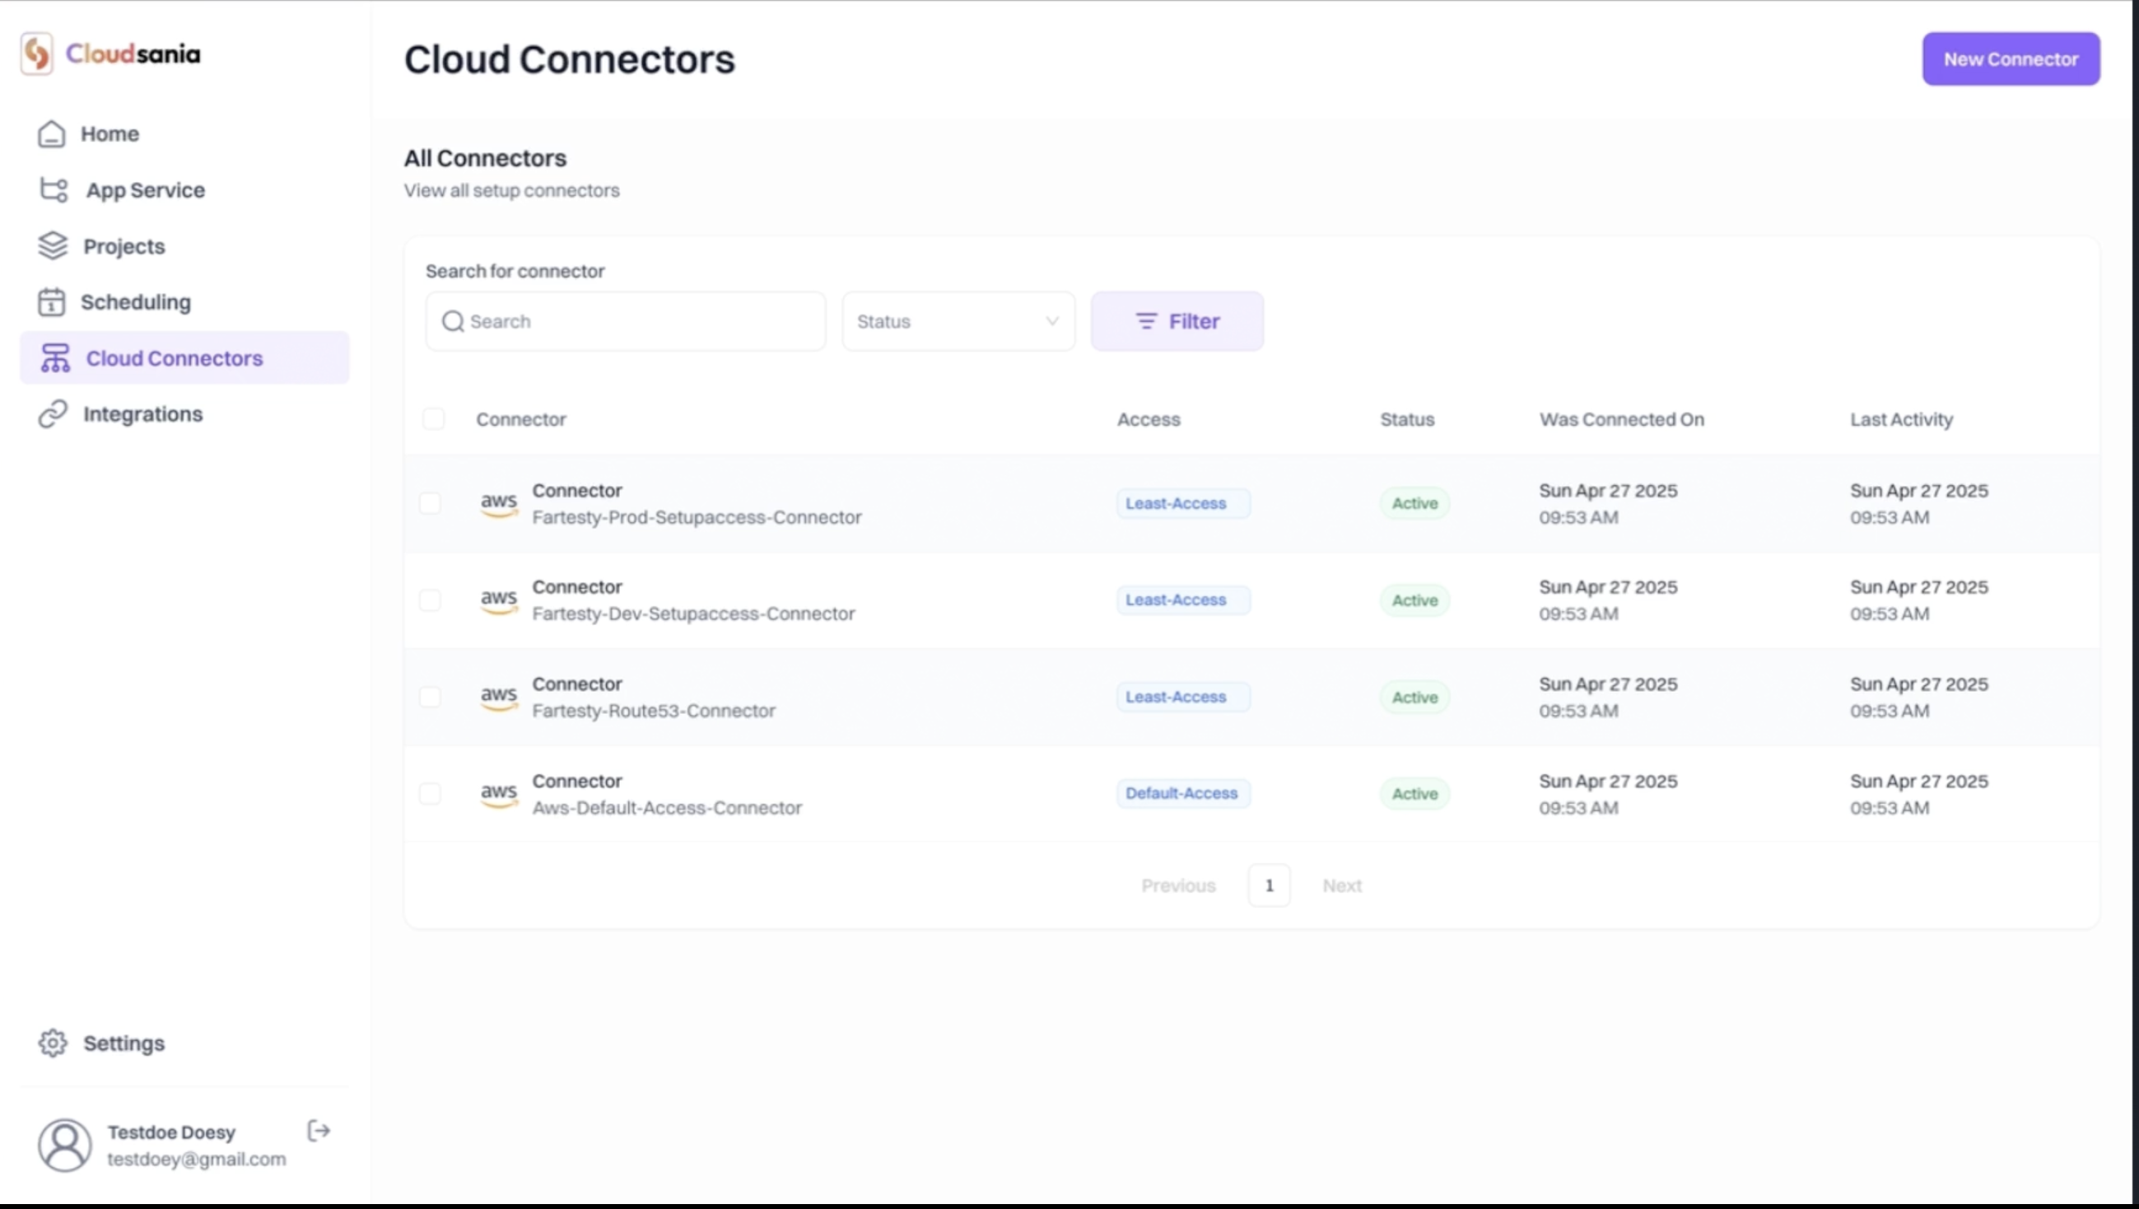Click the user avatar icon
This screenshot has width=2139, height=1209.
coord(65,1145)
